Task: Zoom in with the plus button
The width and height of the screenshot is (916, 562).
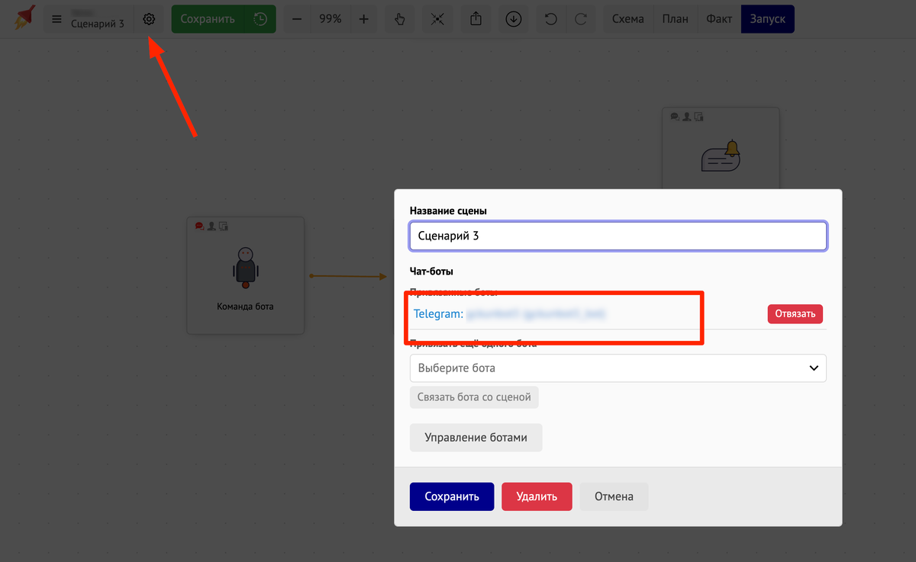Action: click(x=363, y=19)
